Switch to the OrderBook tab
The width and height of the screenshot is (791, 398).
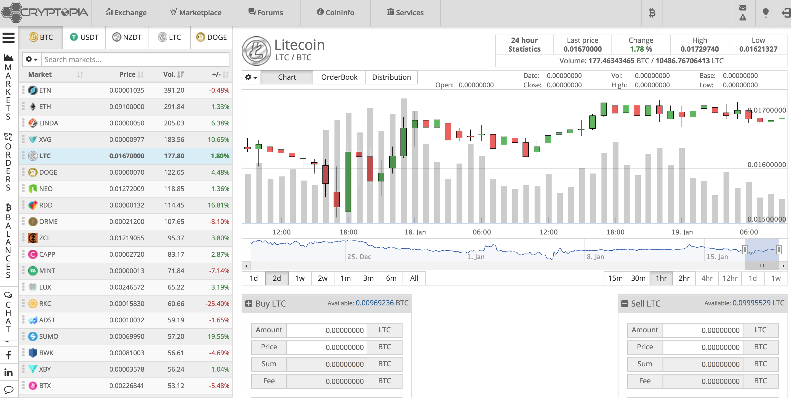pos(339,77)
